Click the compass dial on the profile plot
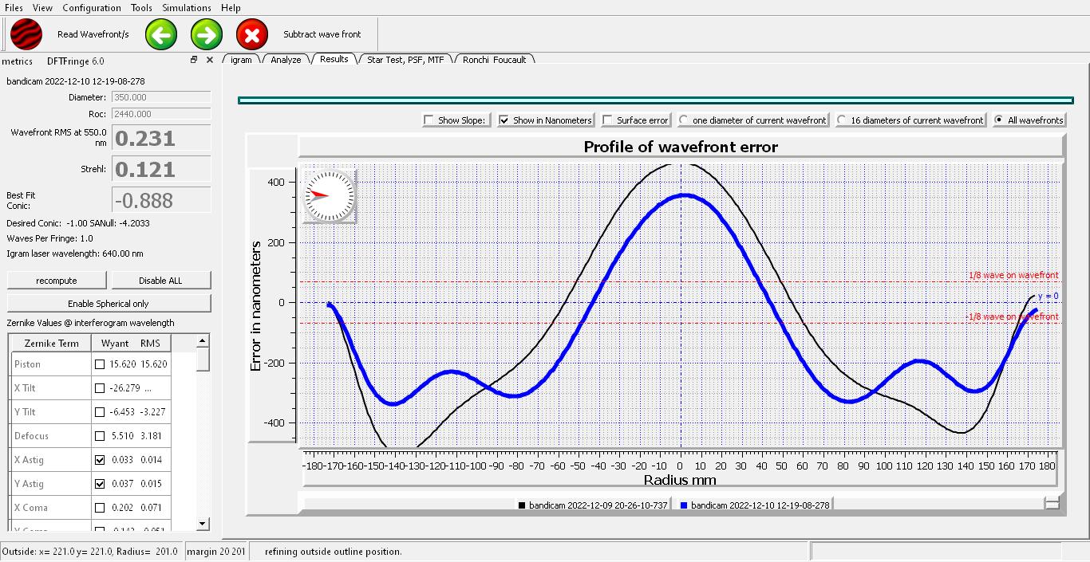1090x562 pixels. (x=329, y=195)
